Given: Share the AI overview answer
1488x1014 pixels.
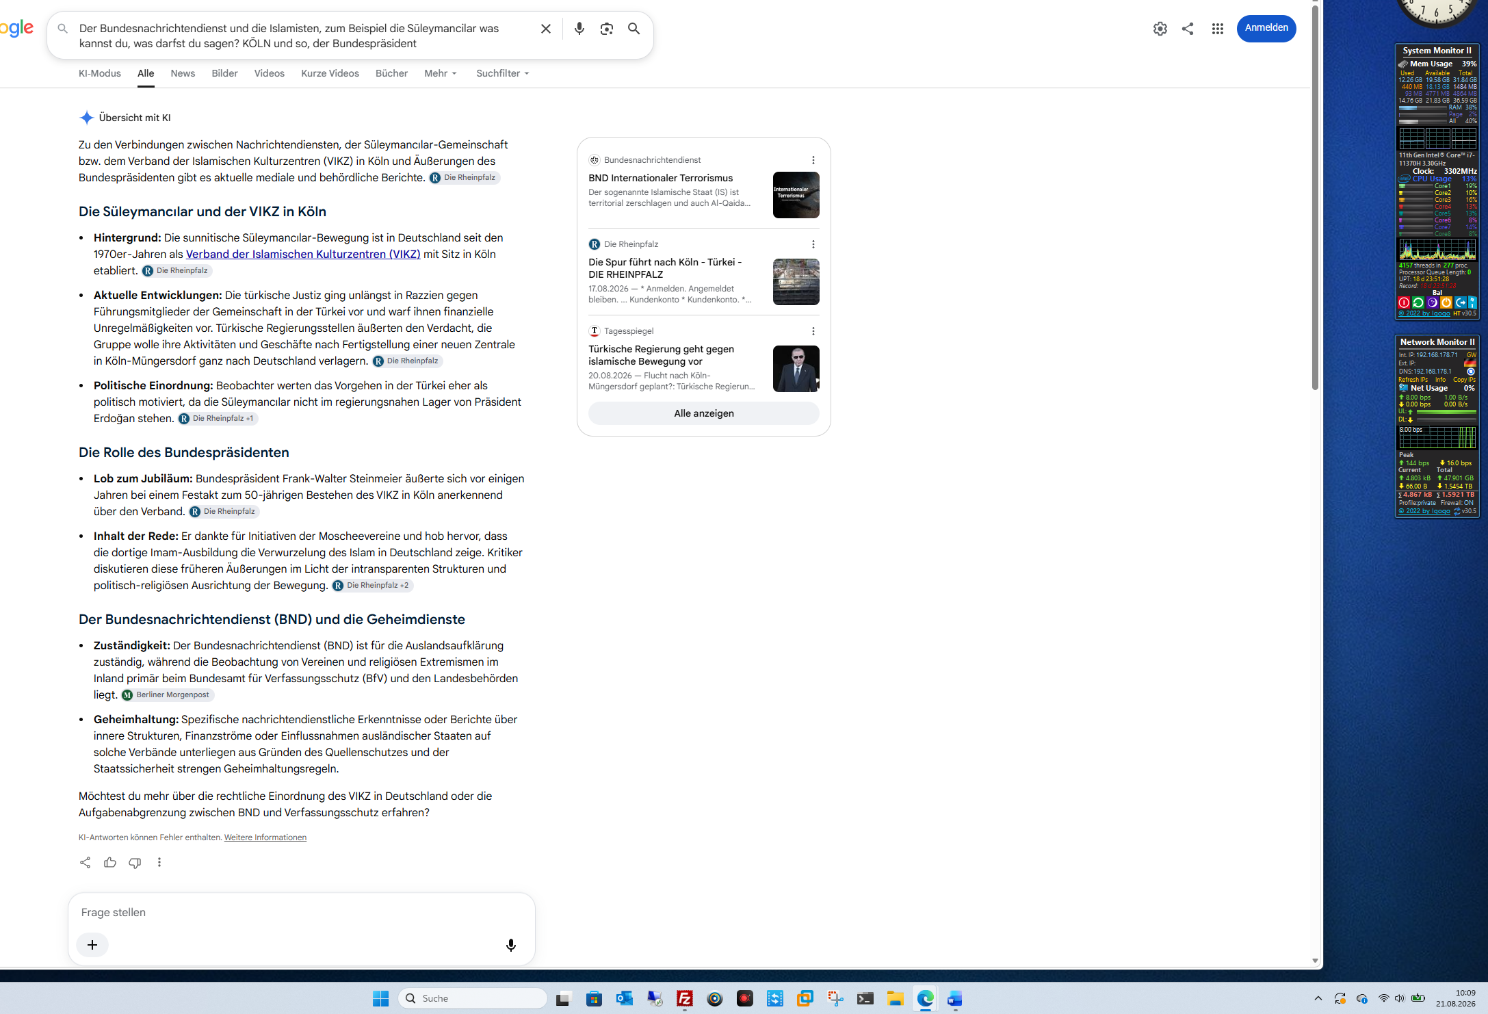Looking at the screenshot, I should point(85,862).
